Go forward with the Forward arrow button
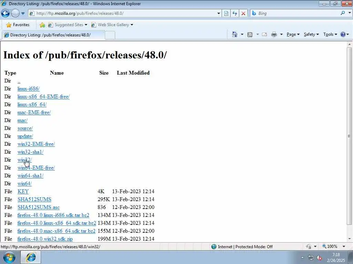Viewport: 353px width, 264px height. coord(15,13)
